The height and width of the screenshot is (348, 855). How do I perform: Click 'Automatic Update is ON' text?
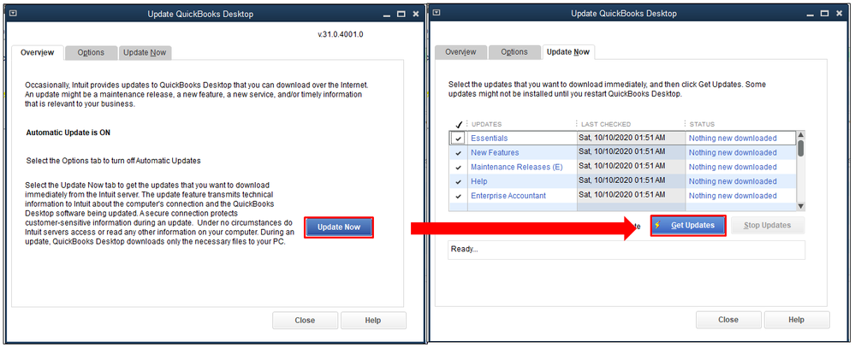pyautogui.click(x=68, y=133)
